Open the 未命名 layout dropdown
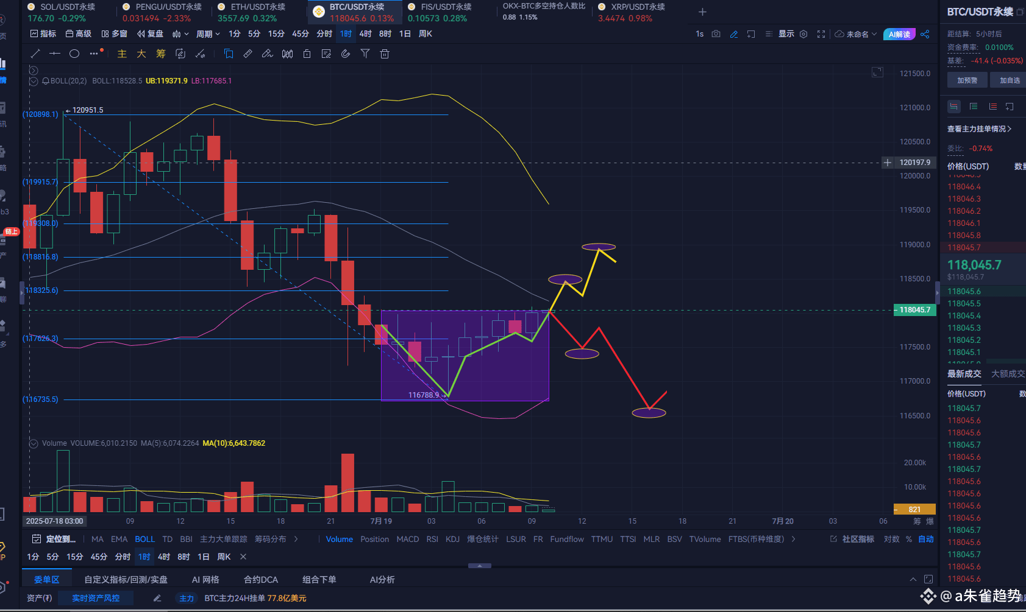Viewport: 1026px width, 612px height. 856,34
